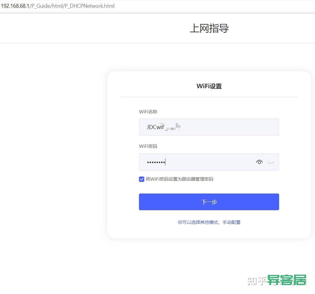Click the green 异客居 watermark text

[x=287, y=280]
